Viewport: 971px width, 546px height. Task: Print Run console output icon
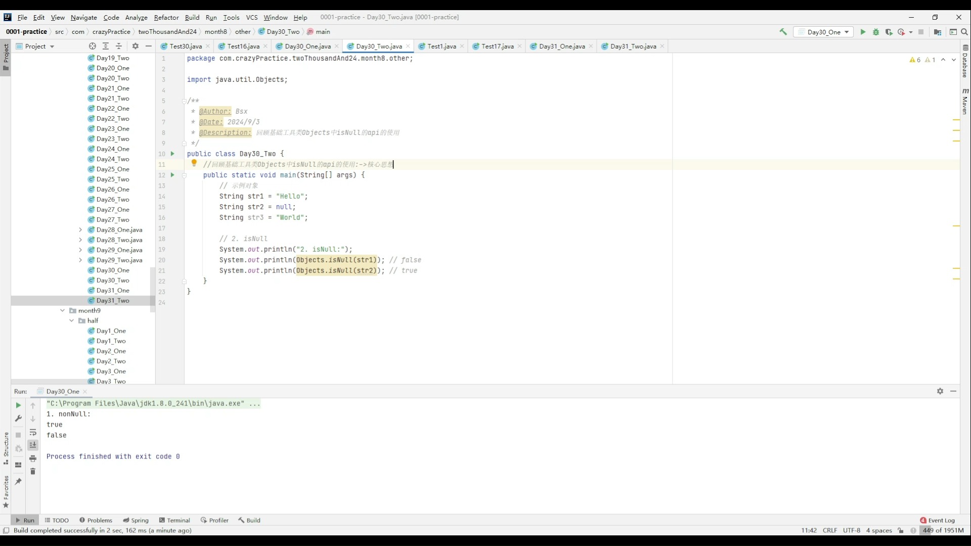(x=33, y=459)
